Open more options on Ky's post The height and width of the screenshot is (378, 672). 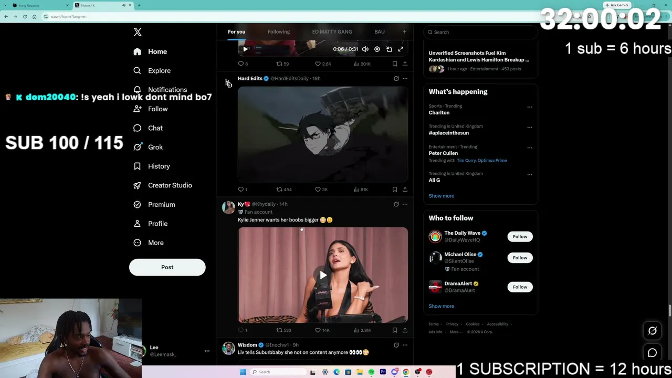pyautogui.click(x=405, y=204)
